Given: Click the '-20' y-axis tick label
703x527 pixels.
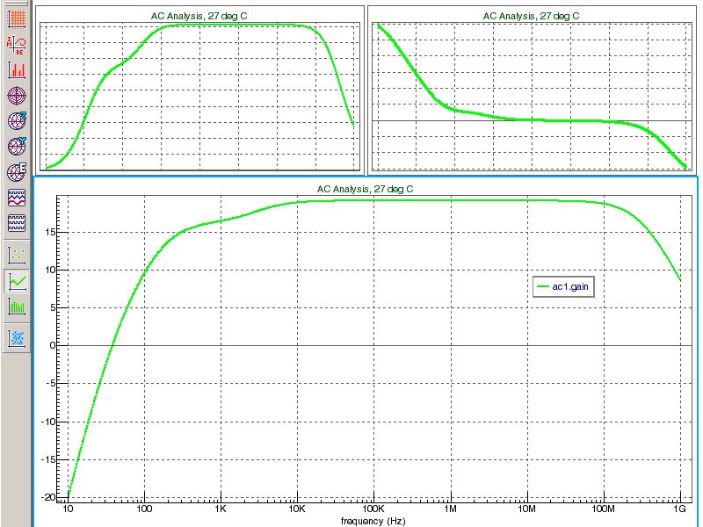Looking at the screenshot, I should coord(48,497).
